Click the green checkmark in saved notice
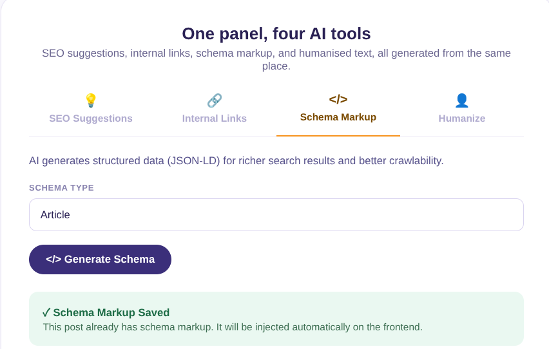 (46, 312)
